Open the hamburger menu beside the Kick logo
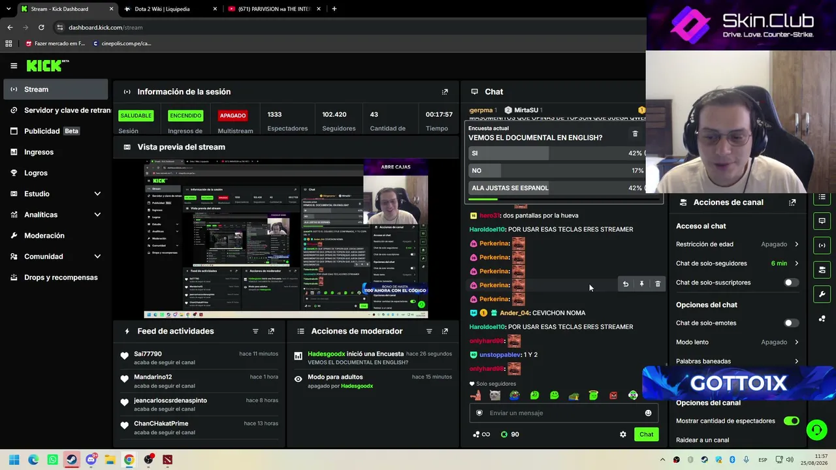 14,65
